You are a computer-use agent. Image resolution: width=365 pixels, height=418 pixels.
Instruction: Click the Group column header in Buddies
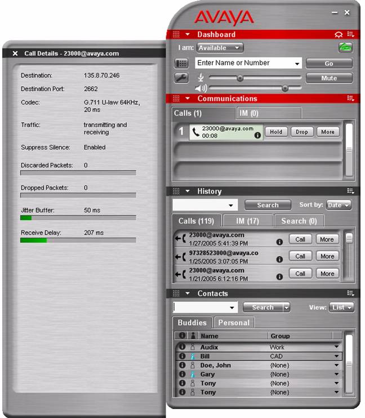click(300, 336)
